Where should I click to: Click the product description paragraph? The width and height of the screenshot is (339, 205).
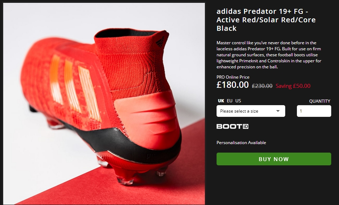[269, 55]
